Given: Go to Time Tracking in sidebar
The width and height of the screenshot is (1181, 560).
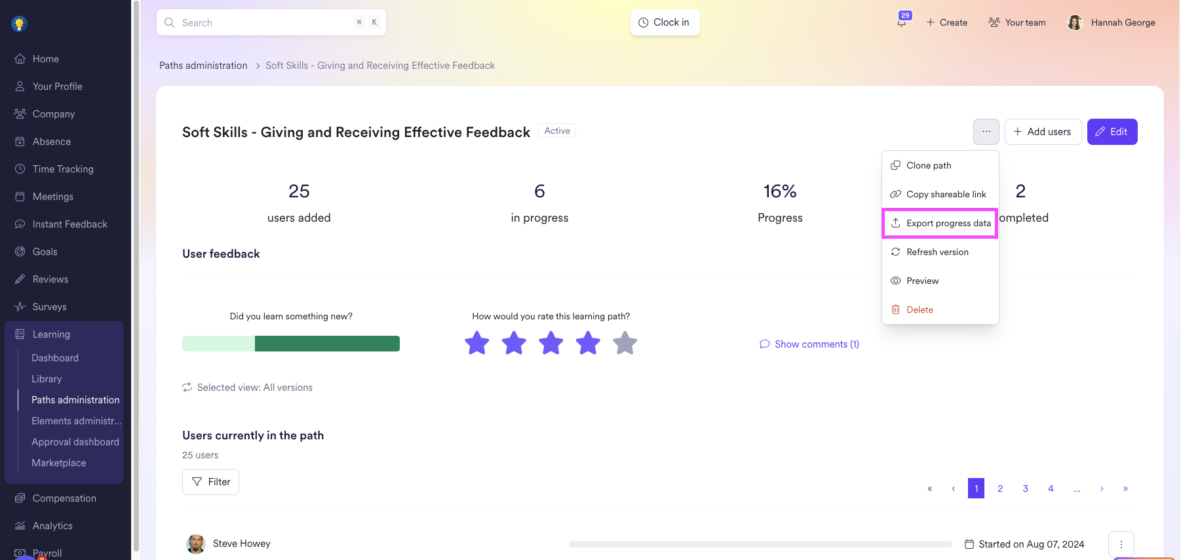Looking at the screenshot, I should (63, 169).
